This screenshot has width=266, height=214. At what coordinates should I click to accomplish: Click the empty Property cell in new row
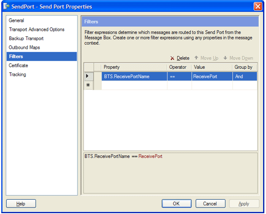(134, 85)
